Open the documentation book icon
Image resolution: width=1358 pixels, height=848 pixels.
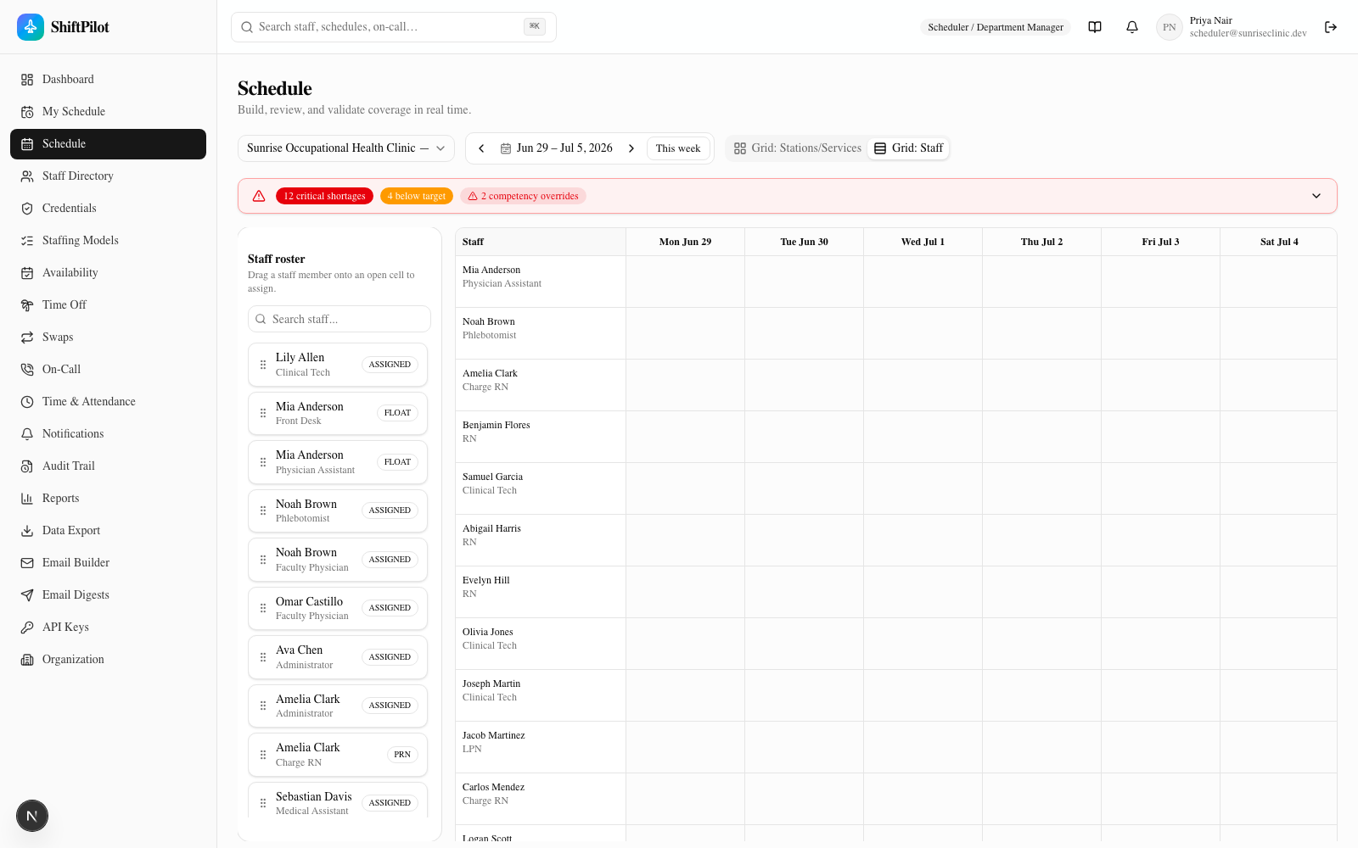(x=1095, y=27)
